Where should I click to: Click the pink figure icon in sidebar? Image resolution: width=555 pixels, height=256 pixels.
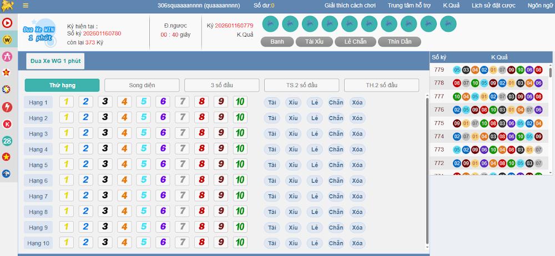[x=7, y=57]
